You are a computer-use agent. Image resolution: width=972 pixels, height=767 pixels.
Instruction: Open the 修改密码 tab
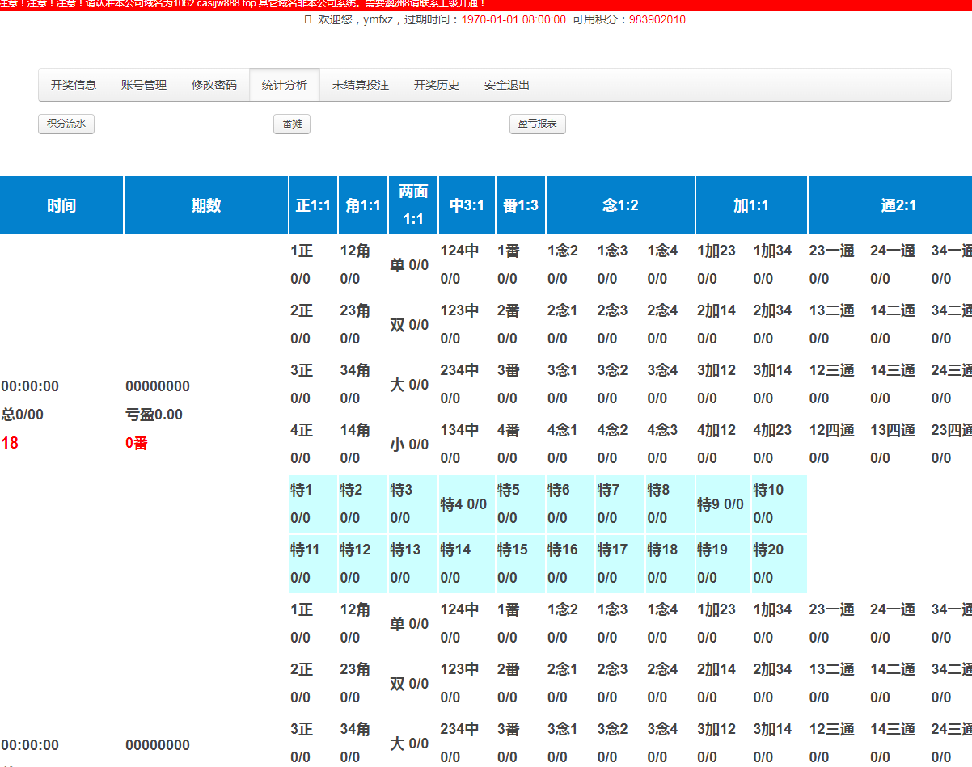214,85
